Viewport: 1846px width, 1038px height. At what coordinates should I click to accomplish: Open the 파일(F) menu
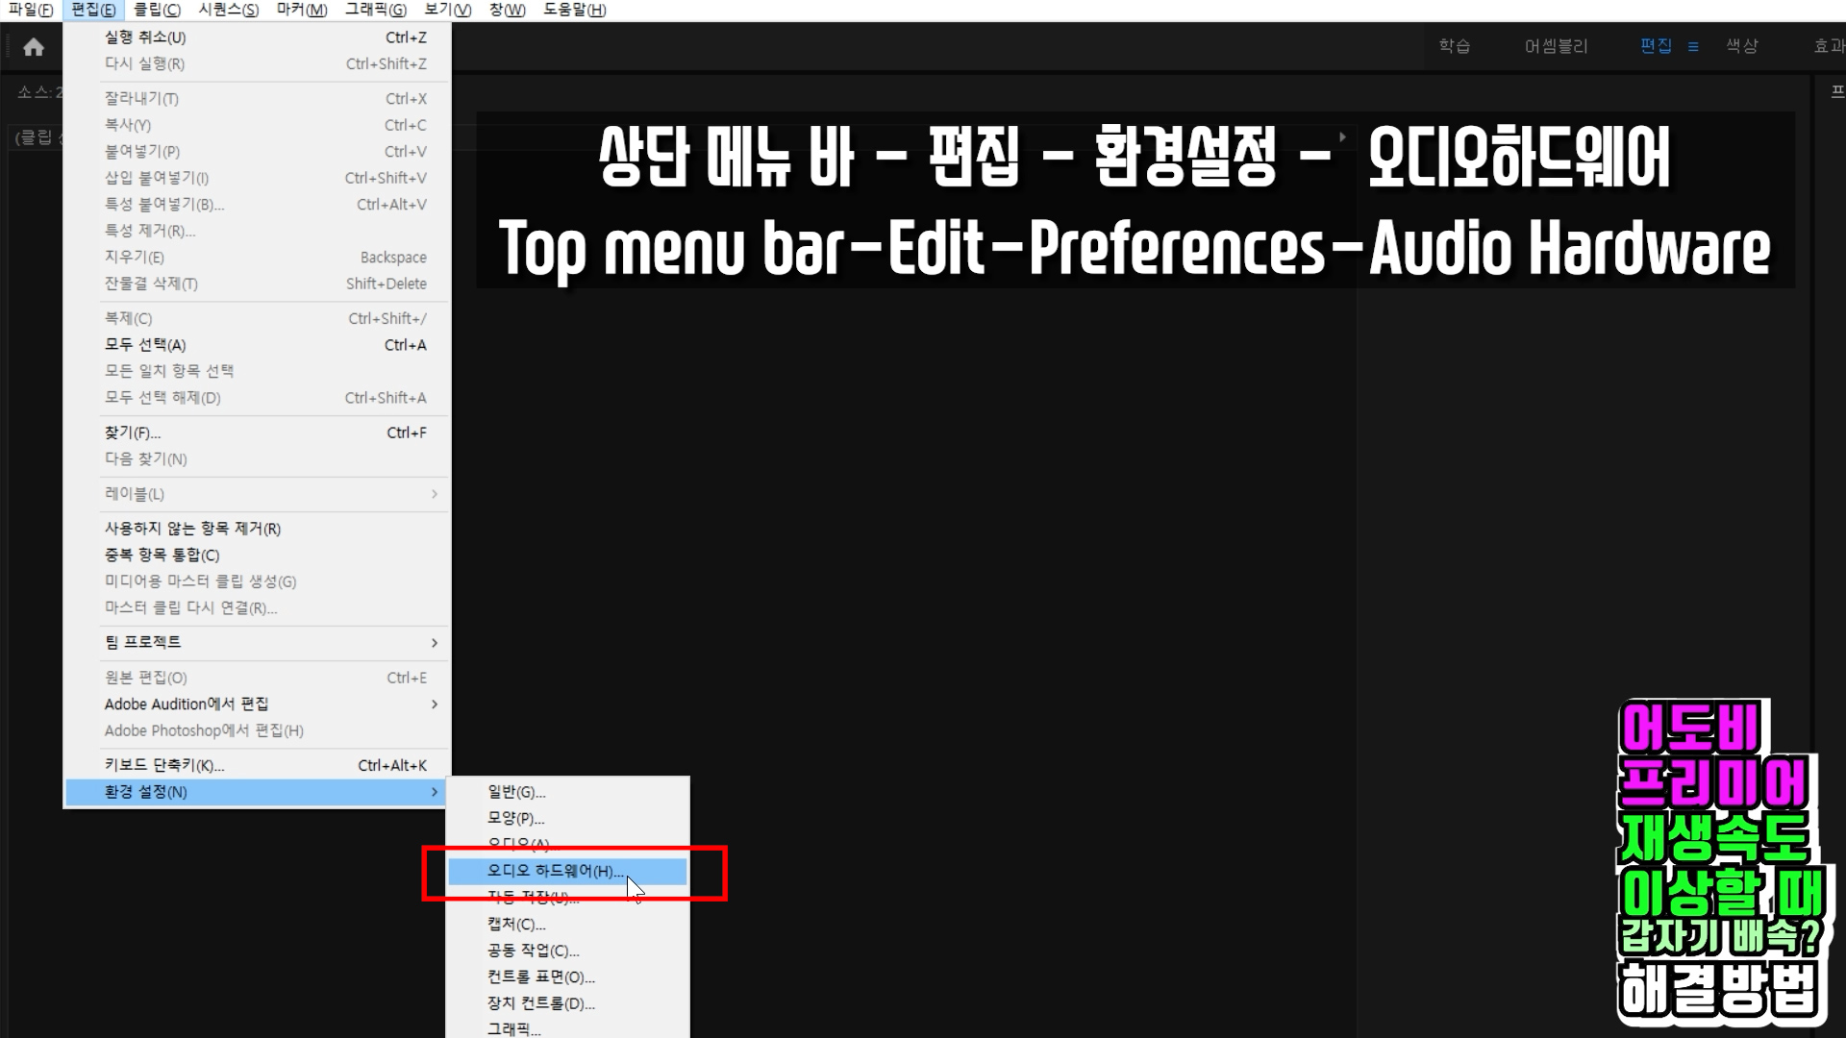(x=30, y=10)
